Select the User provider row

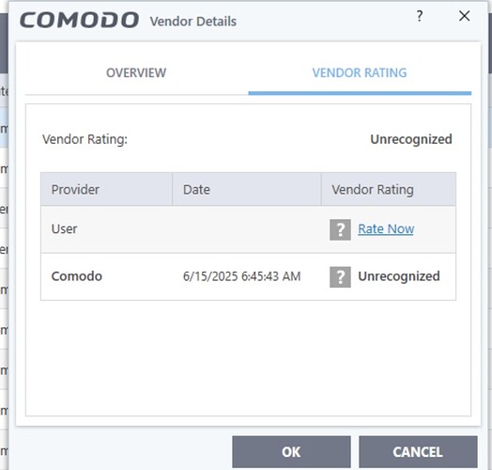pos(248,229)
